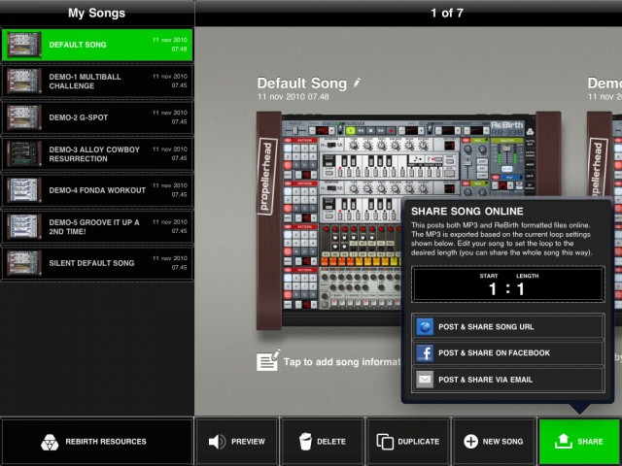The height and width of the screenshot is (466, 622).
Task: Select Demo-4 Fonda Workout song
Action: (97, 190)
